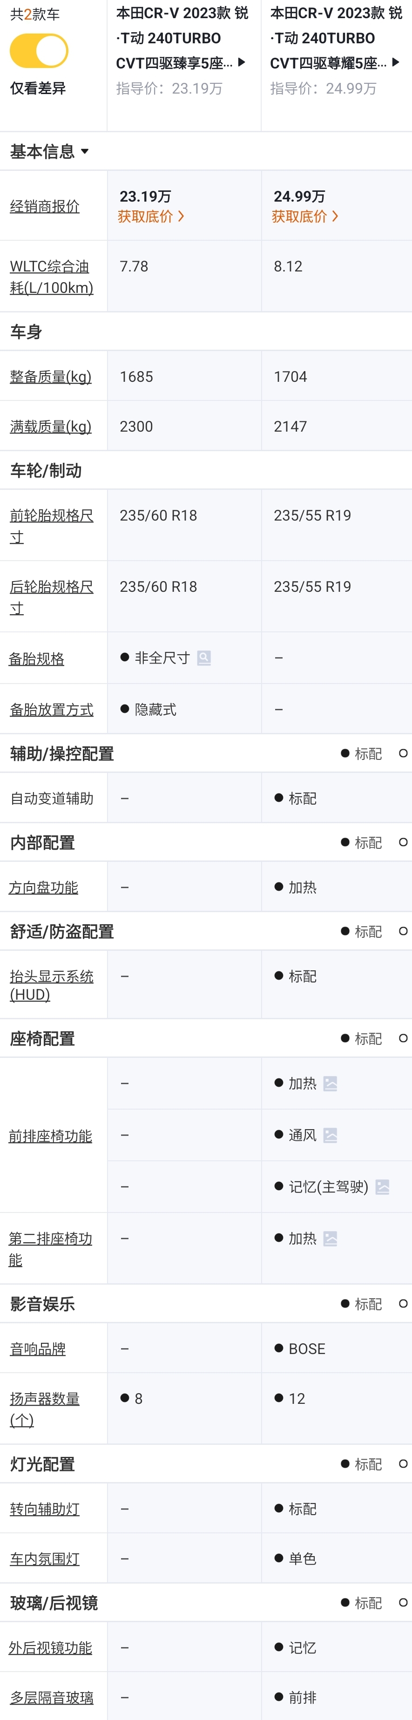Open the 经销商报价 term link

tap(45, 206)
